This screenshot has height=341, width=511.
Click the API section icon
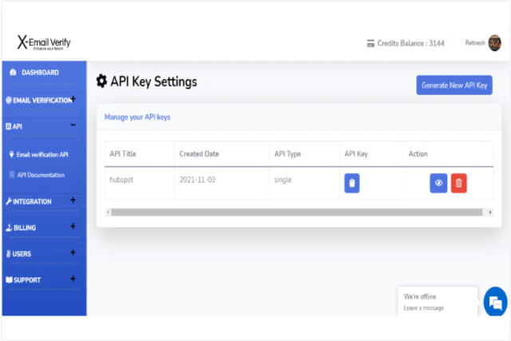(x=9, y=126)
